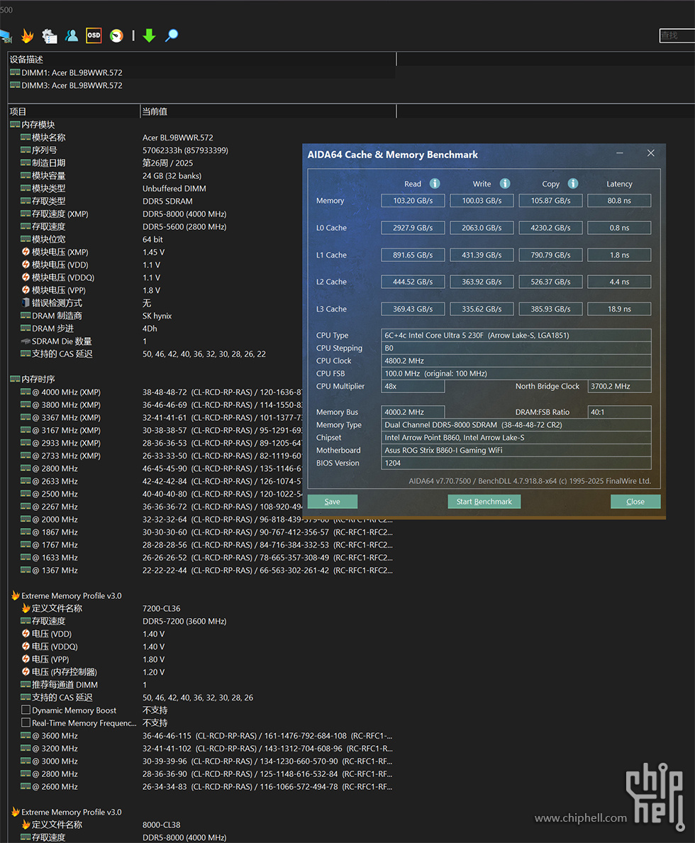Select the @ 3200 MHz profile row
695x843 pixels.
[x=206, y=749]
